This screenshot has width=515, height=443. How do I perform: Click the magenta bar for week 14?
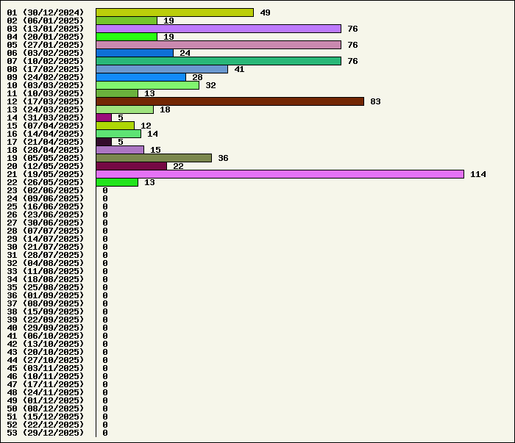tap(104, 118)
